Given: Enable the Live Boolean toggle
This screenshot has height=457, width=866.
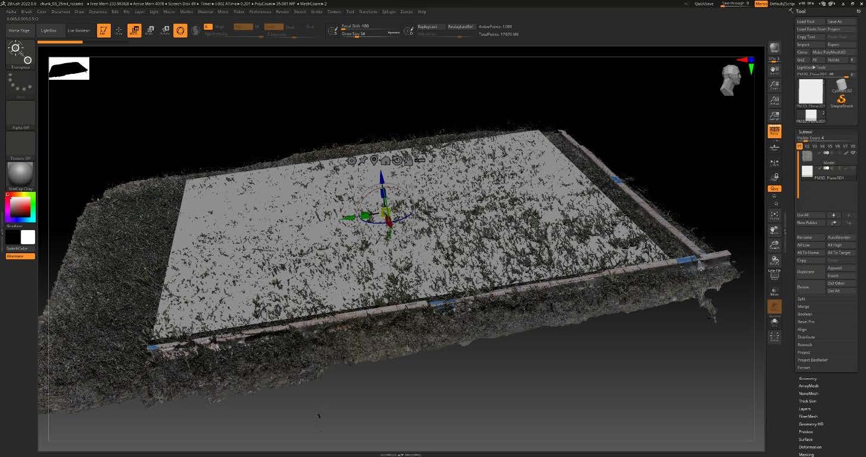Looking at the screenshot, I should (x=79, y=30).
